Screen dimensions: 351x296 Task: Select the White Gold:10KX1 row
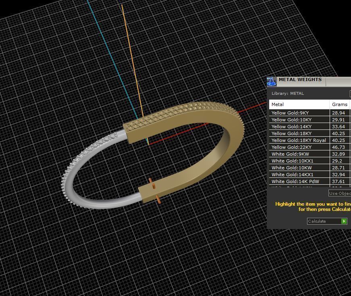click(x=310, y=161)
